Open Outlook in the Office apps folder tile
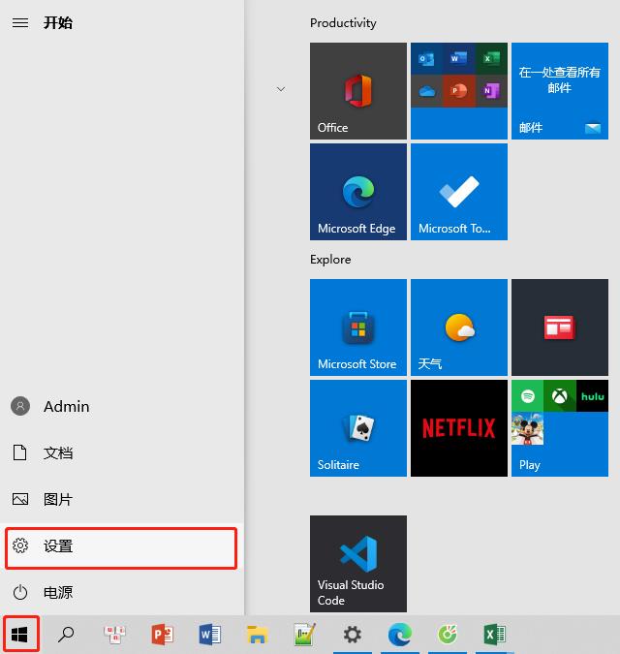The image size is (620, 654). pyautogui.click(x=426, y=58)
